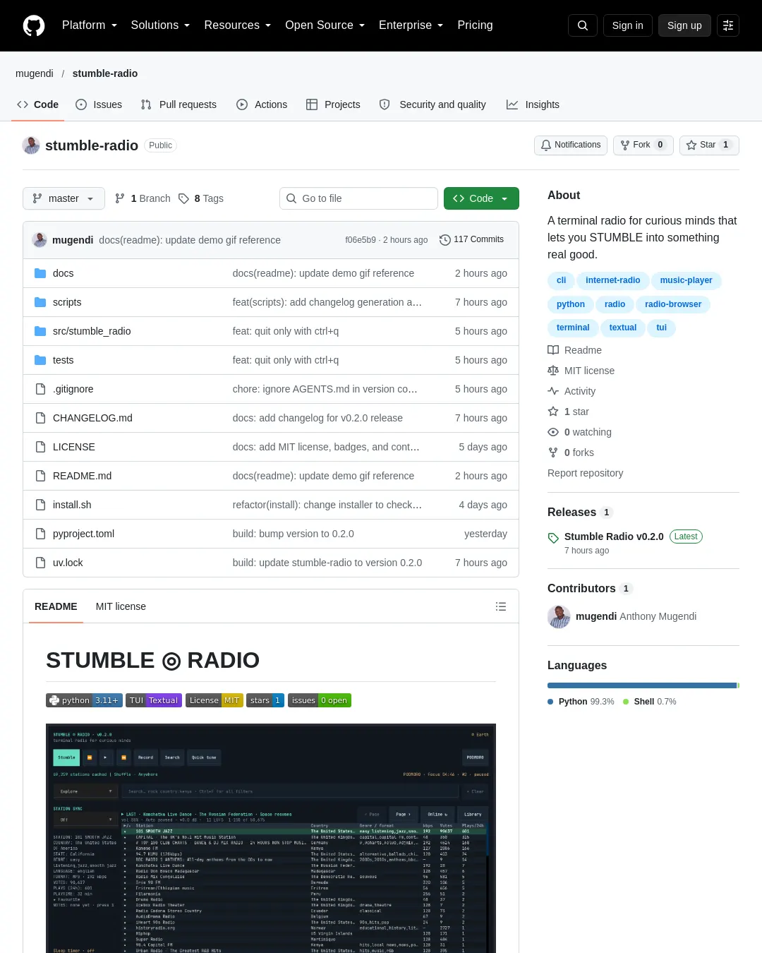762x953 pixels.
Task: Open the README outline list icon
Action: (501, 606)
